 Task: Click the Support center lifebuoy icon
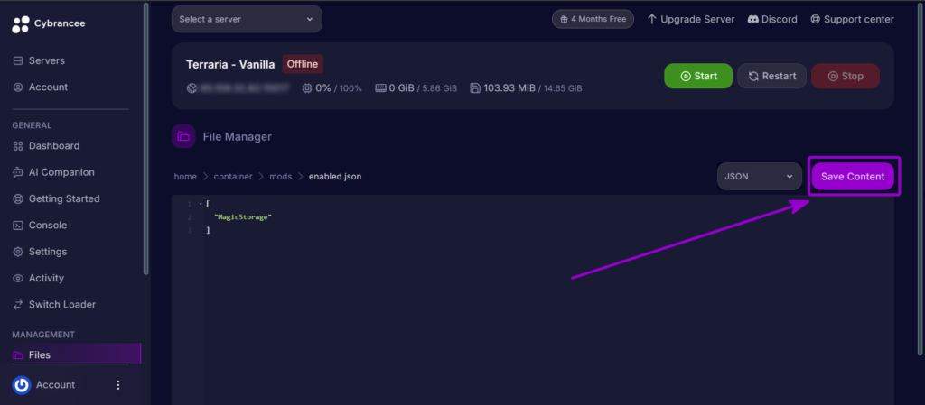point(816,20)
